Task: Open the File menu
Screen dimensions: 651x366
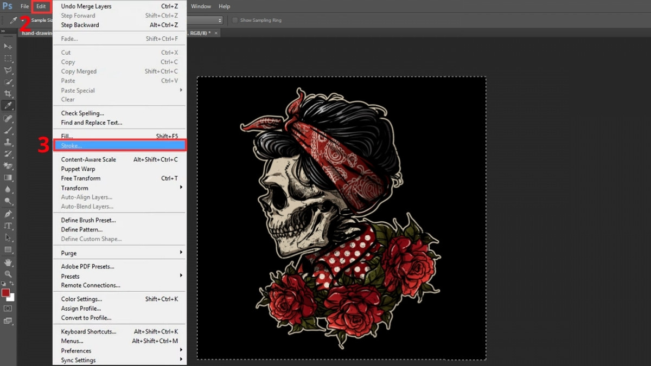Action: tap(24, 7)
